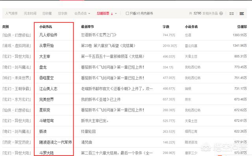Open chapter 终章轮回
Viewport: 252px width, 156px height.
(88, 132)
